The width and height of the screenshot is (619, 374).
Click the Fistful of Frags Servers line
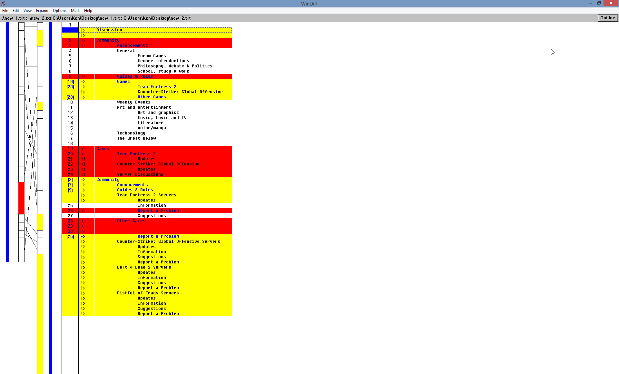[148, 293]
